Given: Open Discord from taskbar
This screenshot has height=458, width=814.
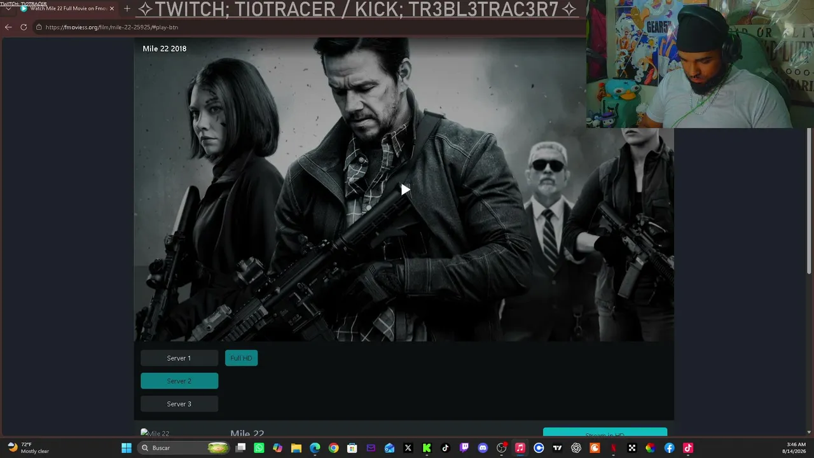Looking at the screenshot, I should click(x=483, y=448).
